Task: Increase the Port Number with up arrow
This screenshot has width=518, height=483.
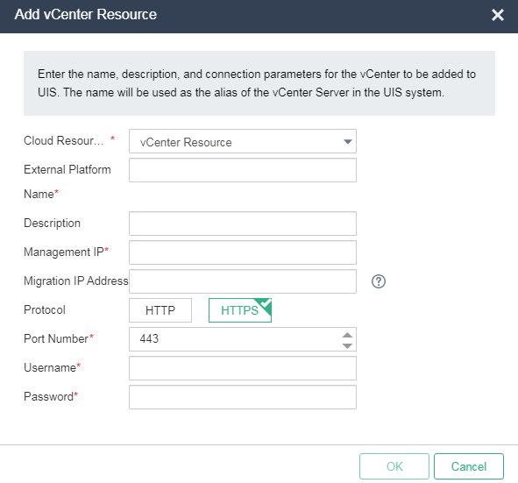Action: [x=347, y=335]
